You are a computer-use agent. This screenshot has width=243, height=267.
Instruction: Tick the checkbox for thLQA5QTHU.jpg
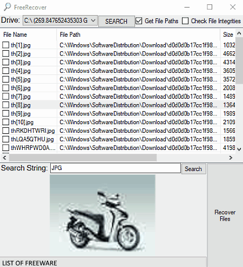pyautogui.click(x=5, y=139)
